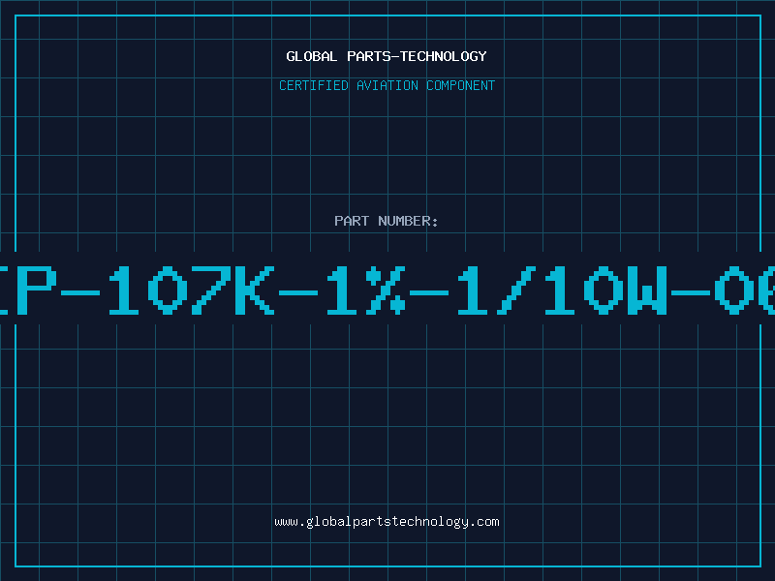The width and height of the screenshot is (775, 581).
Task: Click the CERTIFIED AVIATION COMPONENT subtitle
Action: 387,85
